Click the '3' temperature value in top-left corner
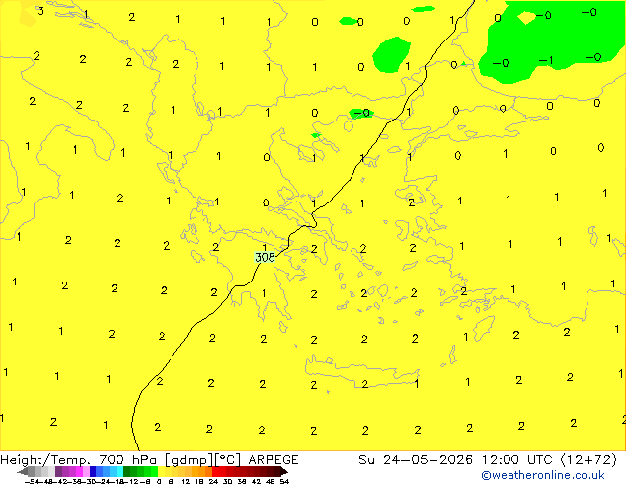626x484 pixels. coord(40,11)
